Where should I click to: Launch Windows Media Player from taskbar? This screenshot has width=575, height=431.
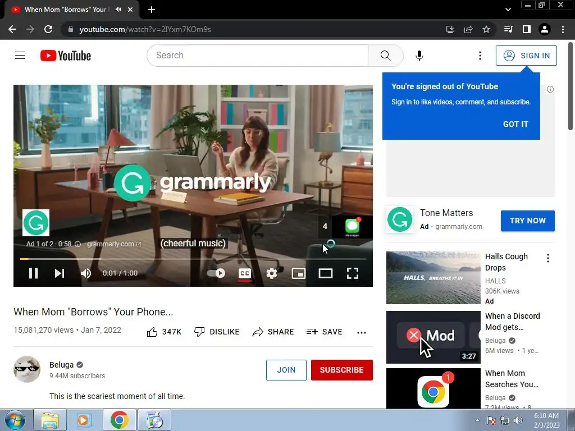click(x=84, y=420)
